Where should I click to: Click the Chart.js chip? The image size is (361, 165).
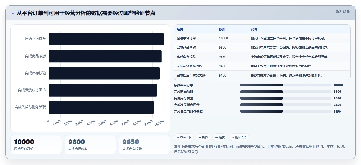click(x=184, y=137)
